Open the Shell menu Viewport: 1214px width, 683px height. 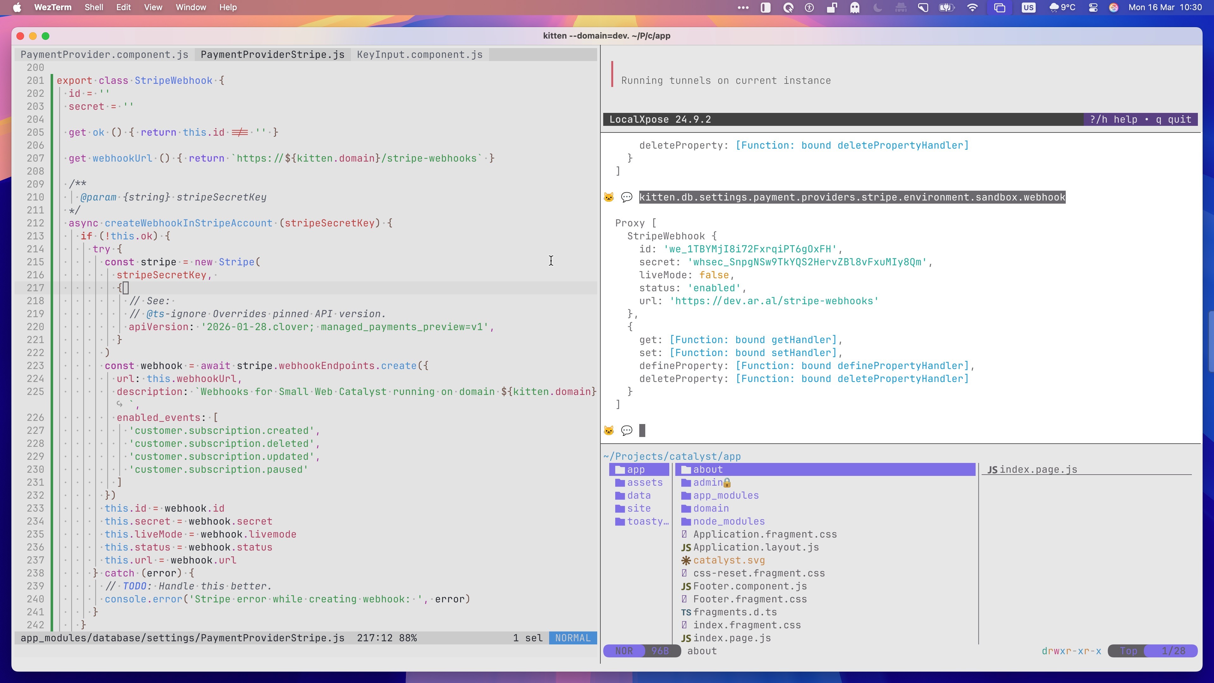pos(94,8)
